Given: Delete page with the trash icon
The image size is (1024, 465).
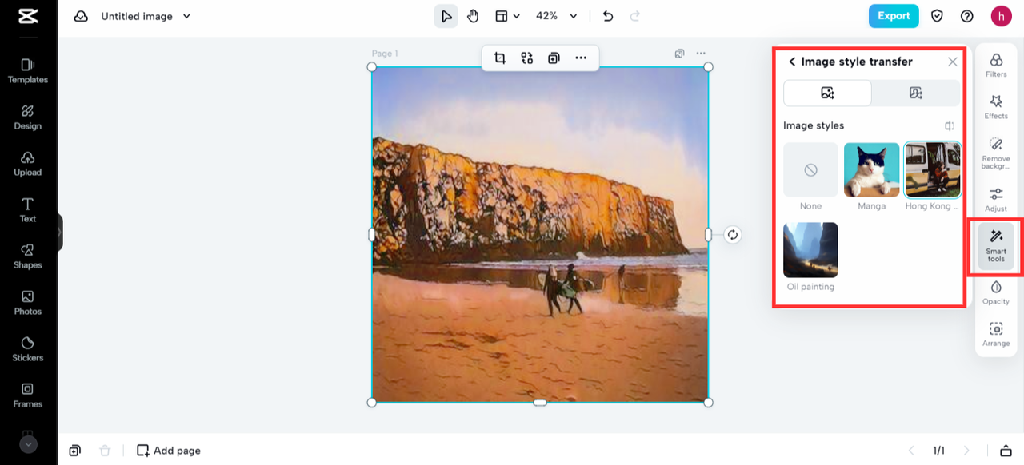Looking at the screenshot, I should click(x=105, y=451).
